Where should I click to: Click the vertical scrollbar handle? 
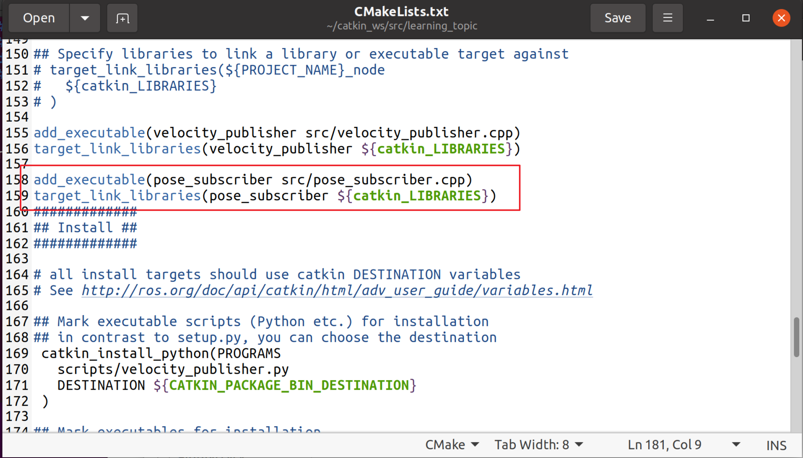pos(796,337)
